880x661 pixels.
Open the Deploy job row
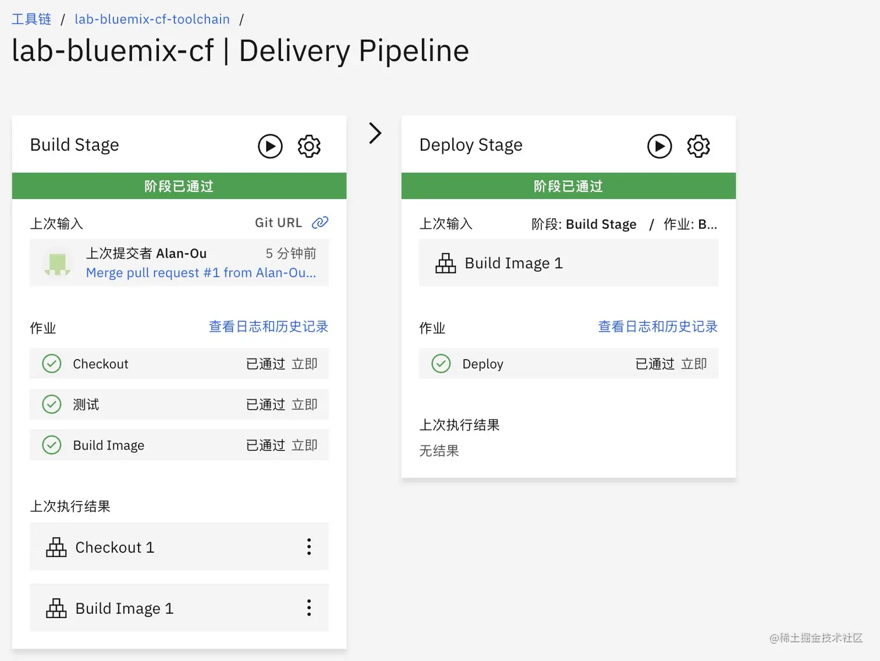click(569, 364)
